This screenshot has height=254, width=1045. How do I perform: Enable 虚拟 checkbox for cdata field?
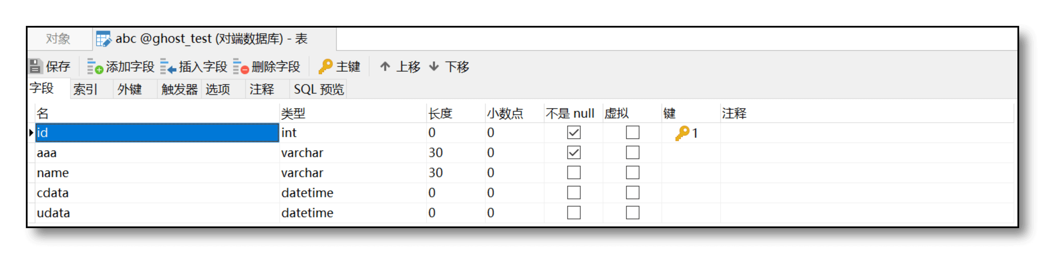point(633,193)
